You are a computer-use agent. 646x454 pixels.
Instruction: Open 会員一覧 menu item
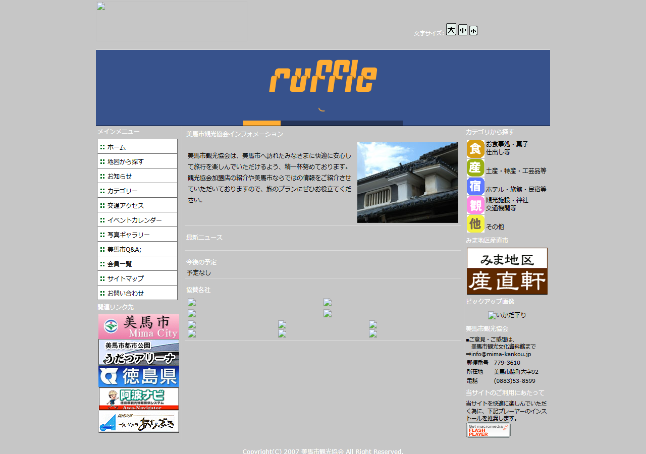(137, 264)
